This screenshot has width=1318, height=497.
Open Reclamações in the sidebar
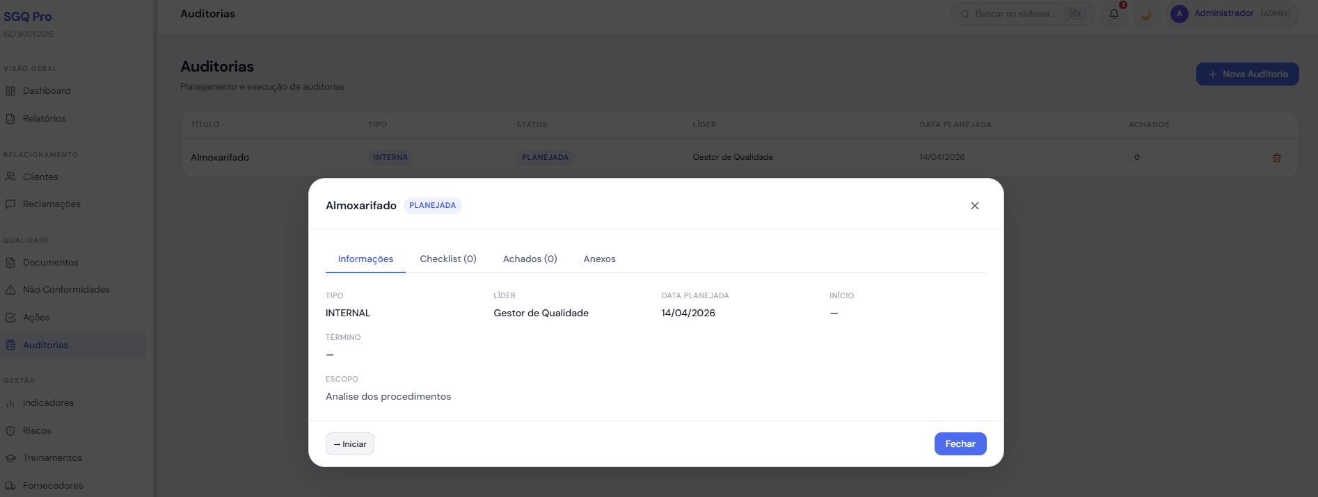tap(51, 204)
